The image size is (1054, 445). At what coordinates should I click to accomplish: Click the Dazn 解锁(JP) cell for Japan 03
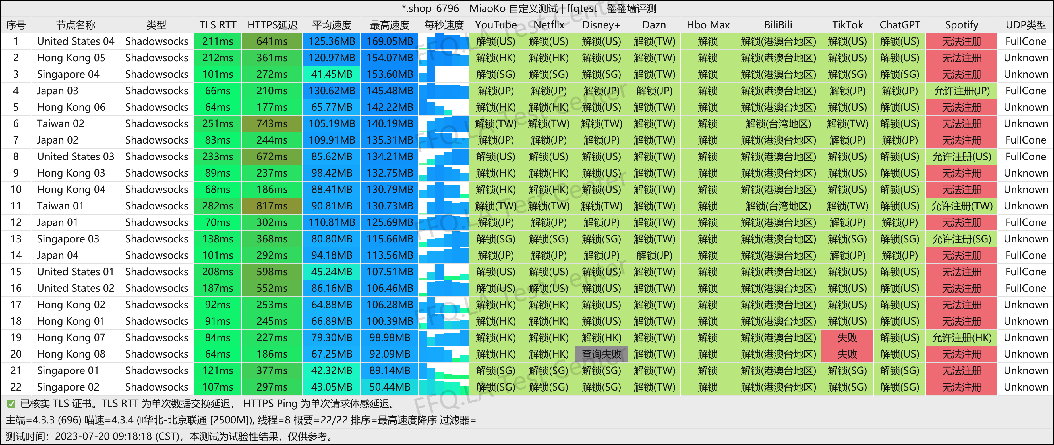tap(654, 91)
